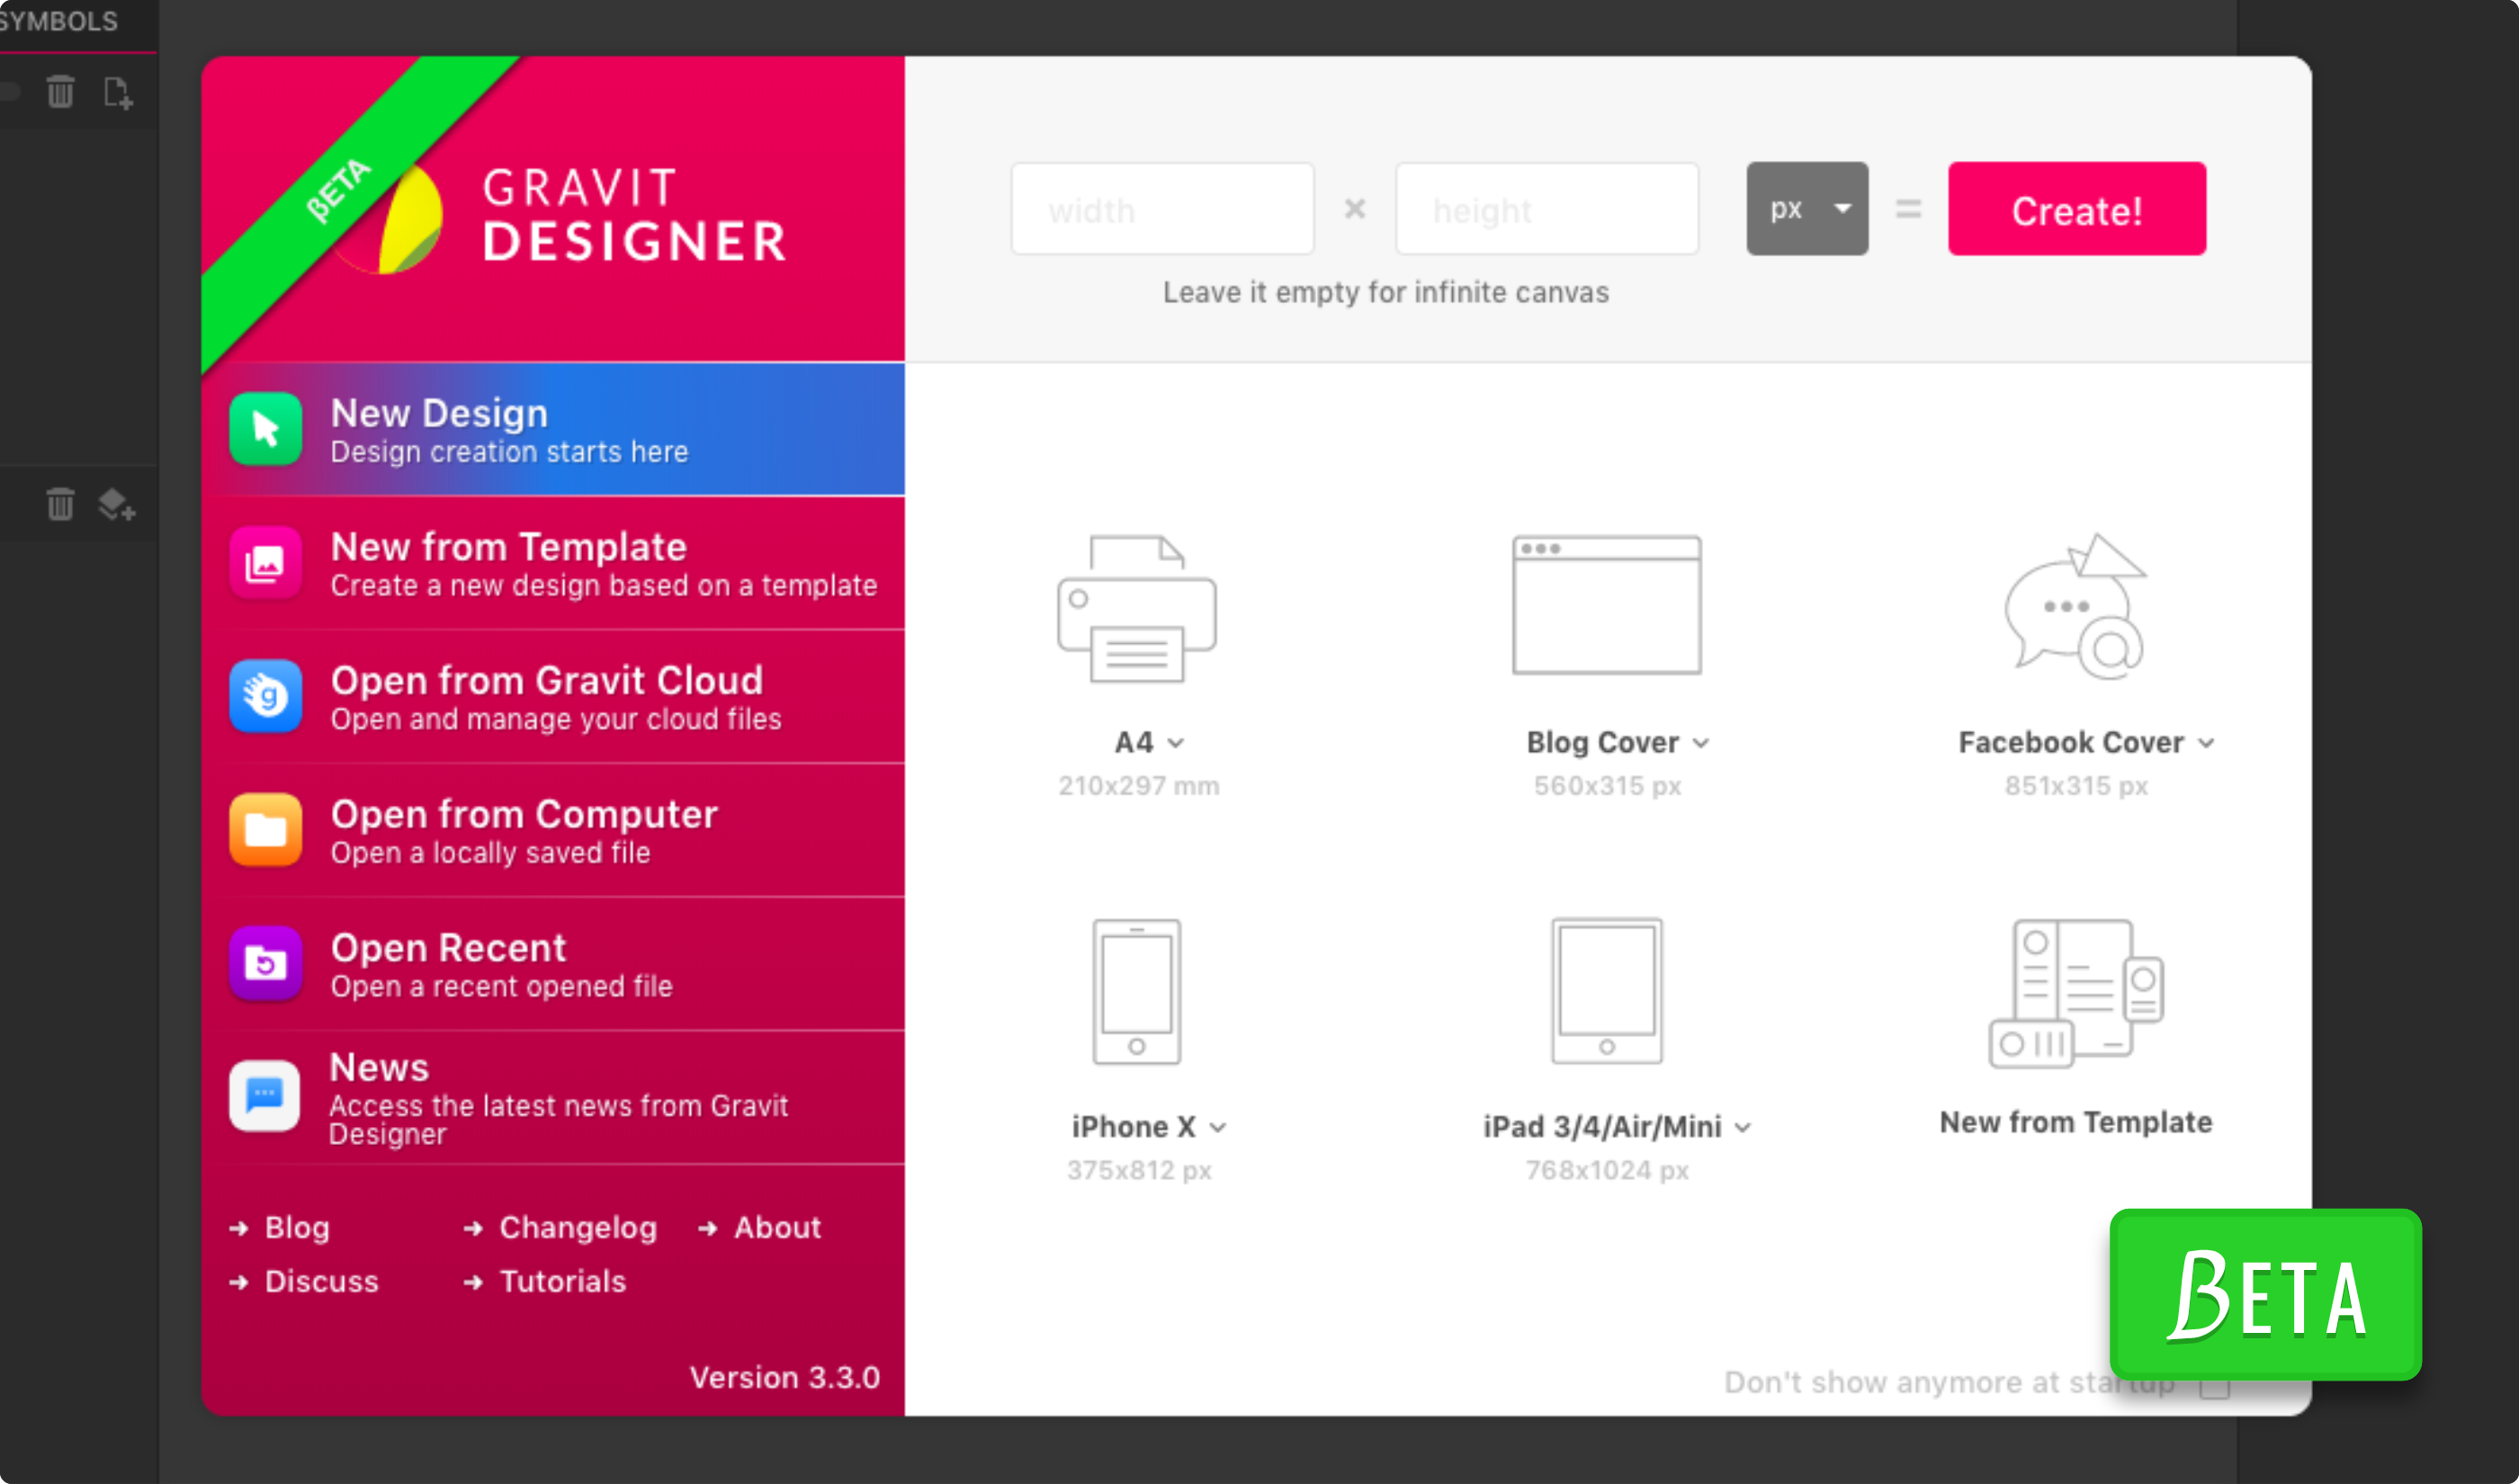Expand the A4 size chevron

point(1176,743)
